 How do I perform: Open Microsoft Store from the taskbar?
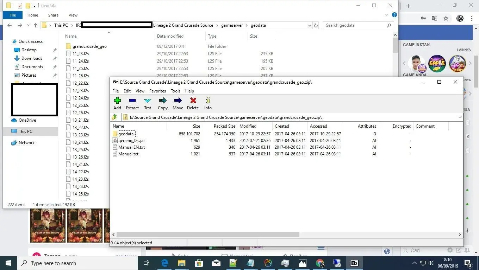(199, 263)
